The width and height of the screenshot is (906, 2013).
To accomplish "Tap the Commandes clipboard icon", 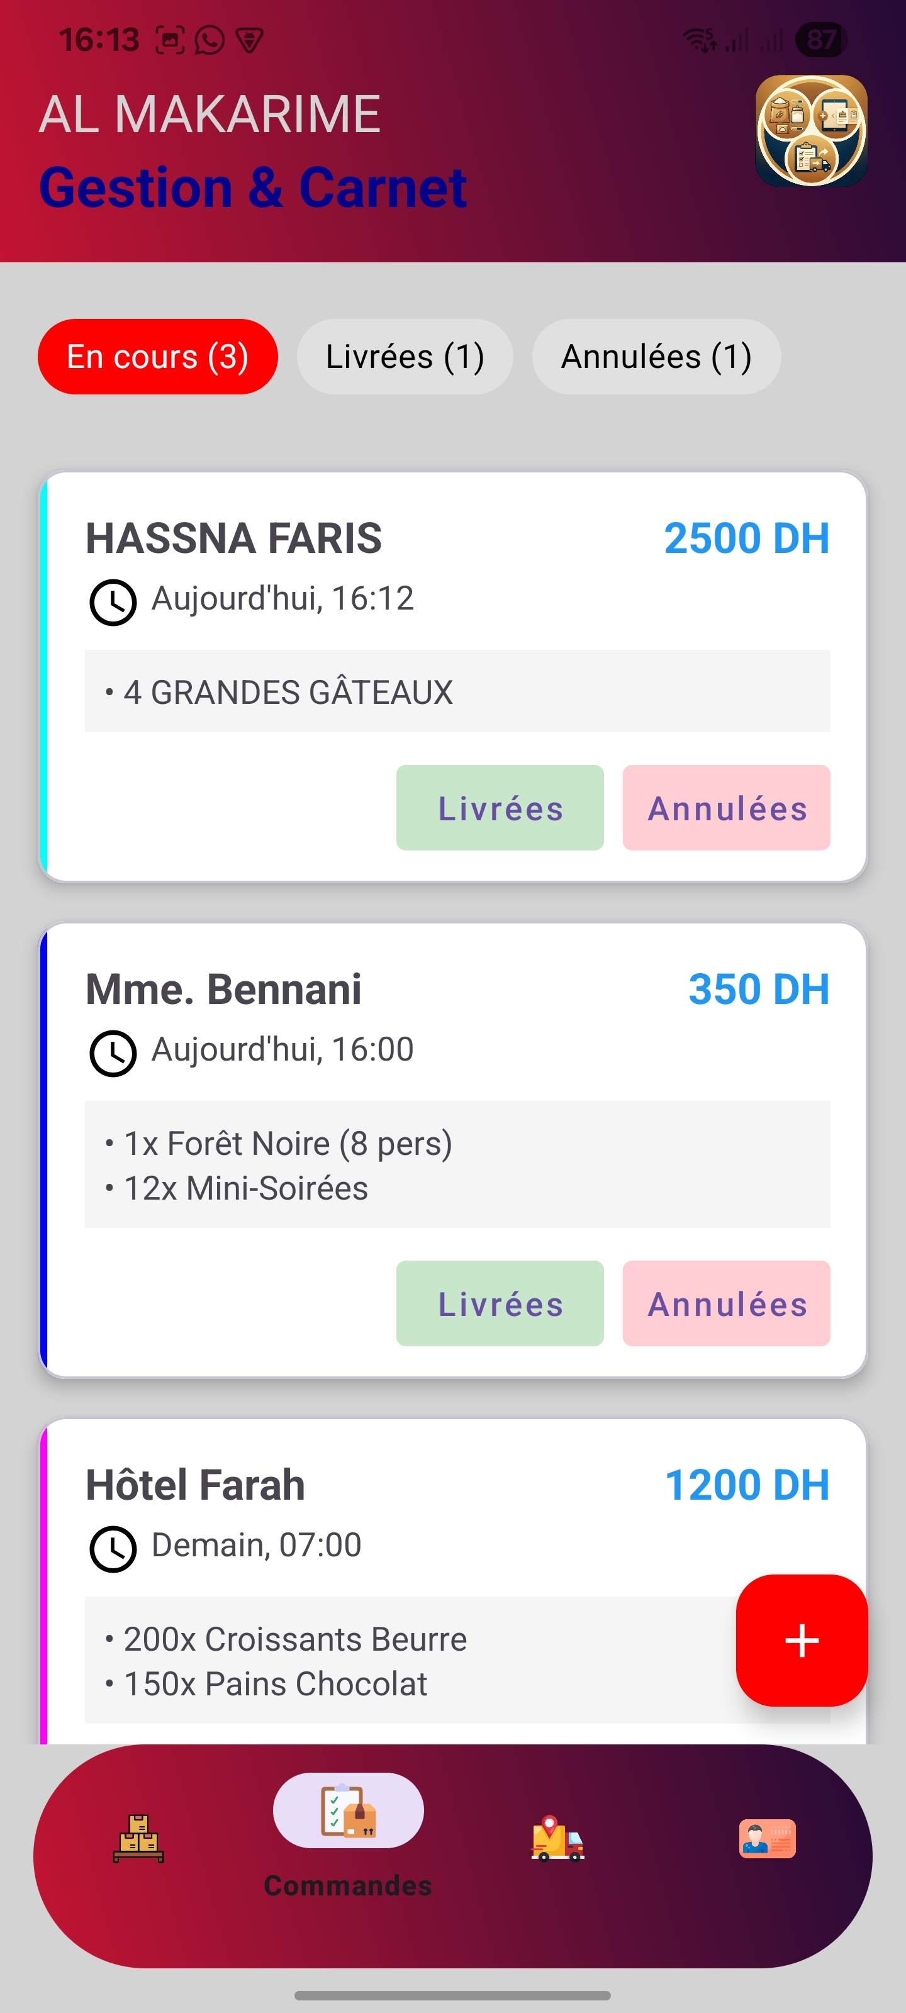I will [348, 1810].
